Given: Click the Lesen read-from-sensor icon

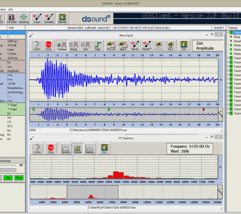Looking at the screenshot, I should [37, 18].
